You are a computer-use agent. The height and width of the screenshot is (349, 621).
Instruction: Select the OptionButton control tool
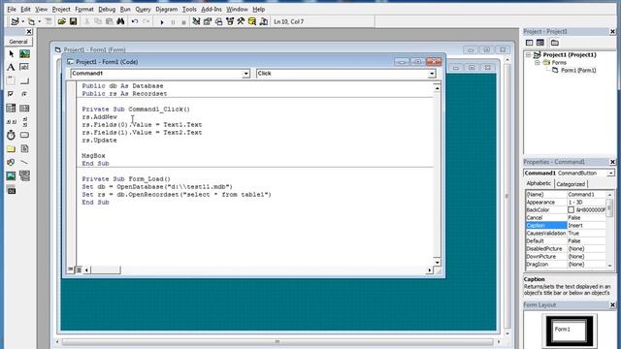click(24, 94)
